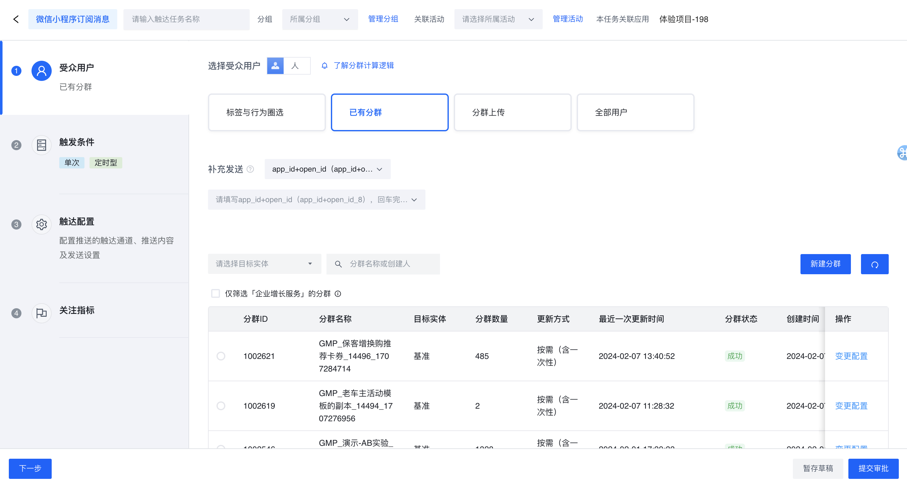Click the focus metrics flag icon
The width and height of the screenshot is (907, 488).
(x=42, y=313)
